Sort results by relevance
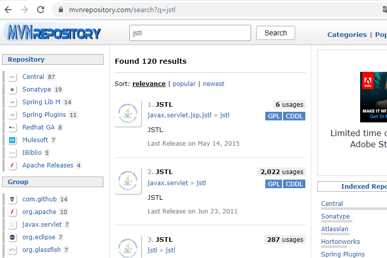The width and height of the screenshot is (387, 258). pyautogui.click(x=149, y=84)
